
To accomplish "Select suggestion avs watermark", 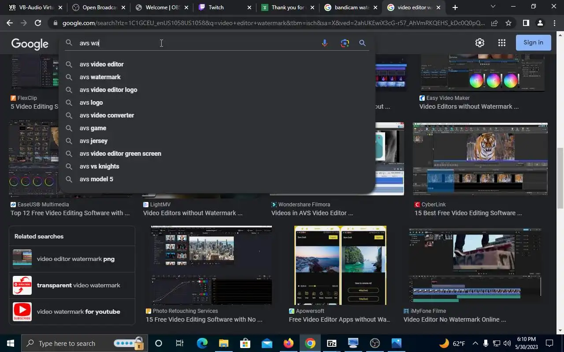I will coord(217,77).
